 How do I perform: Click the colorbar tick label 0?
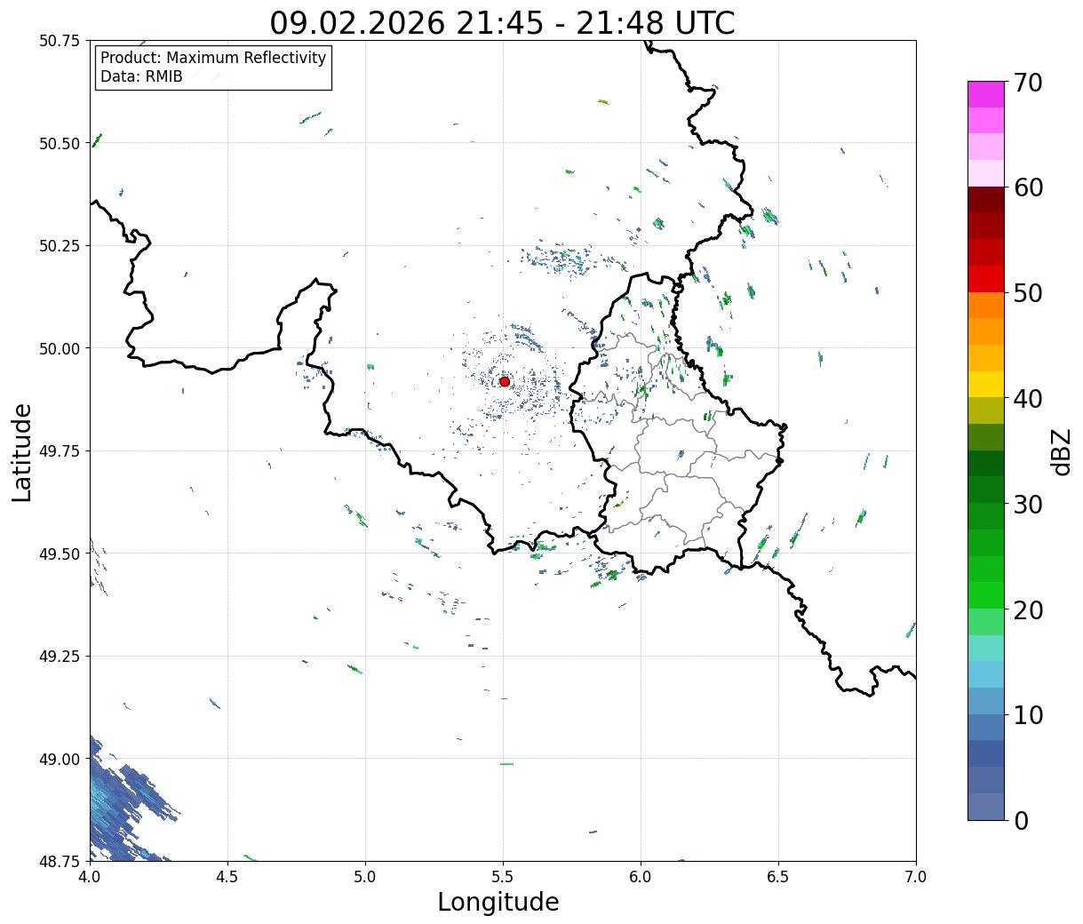tap(1020, 820)
